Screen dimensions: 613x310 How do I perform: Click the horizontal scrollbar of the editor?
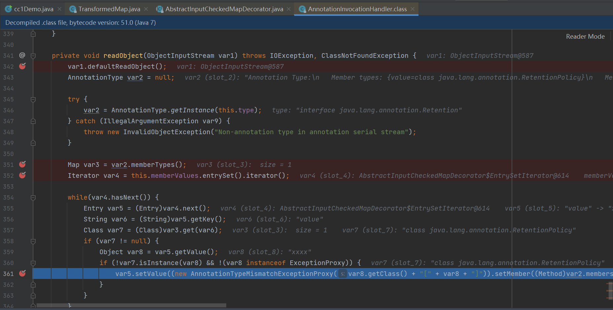click(x=131, y=305)
